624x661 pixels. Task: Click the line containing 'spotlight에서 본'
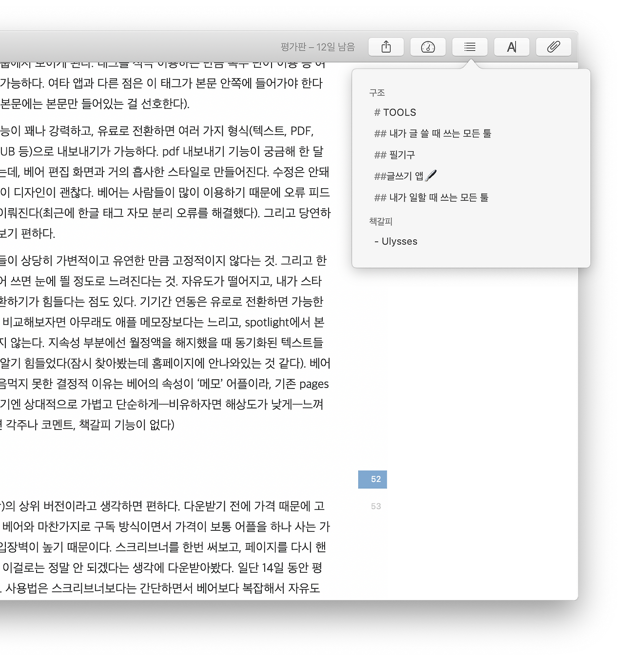coord(162,322)
